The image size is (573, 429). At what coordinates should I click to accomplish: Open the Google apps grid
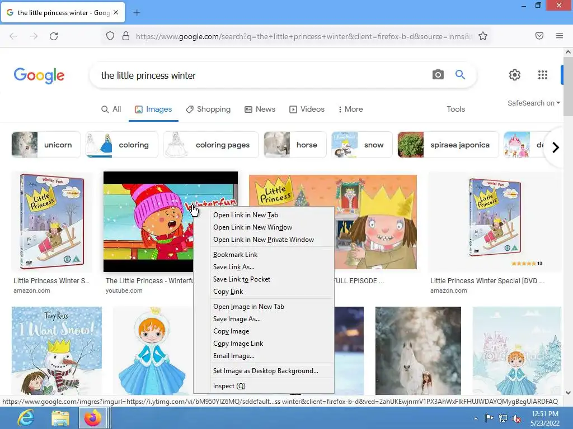click(x=543, y=75)
